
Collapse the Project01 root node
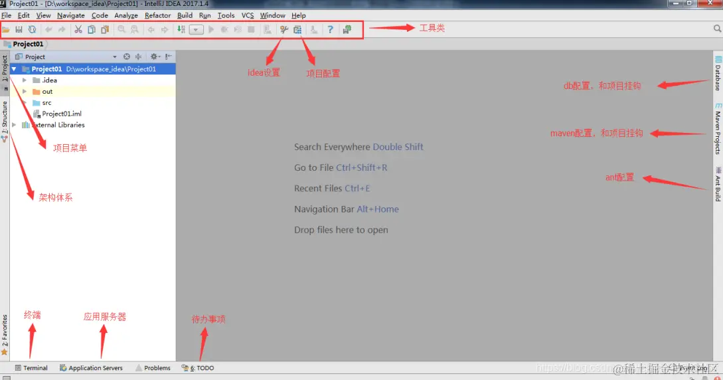(14, 69)
